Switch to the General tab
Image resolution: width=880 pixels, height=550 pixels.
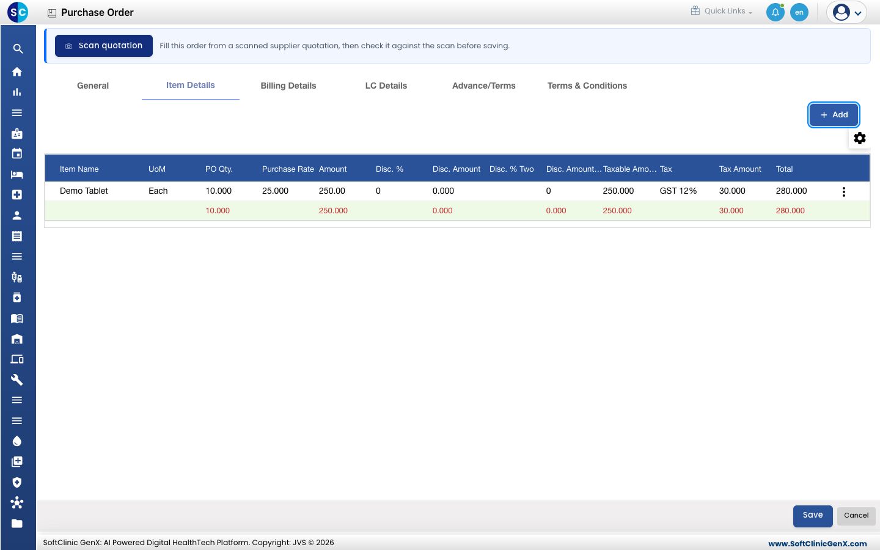[x=93, y=86]
